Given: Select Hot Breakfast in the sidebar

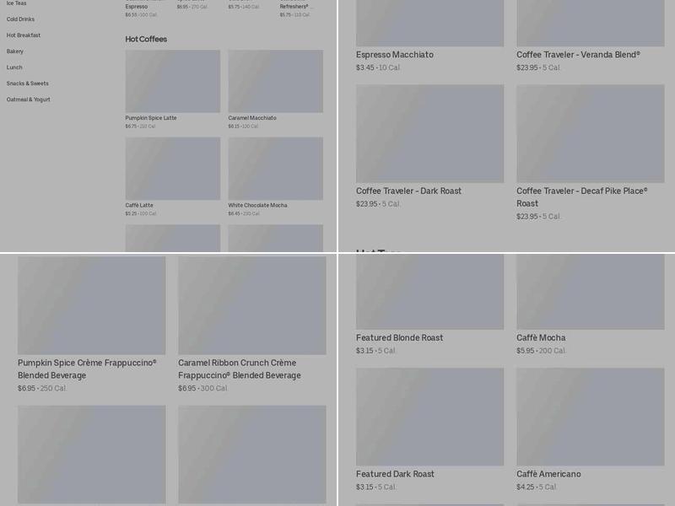Looking at the screenshot, I should (x=24, y=35).
